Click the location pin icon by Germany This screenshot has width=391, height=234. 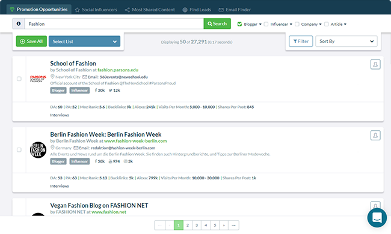(52, 148)
